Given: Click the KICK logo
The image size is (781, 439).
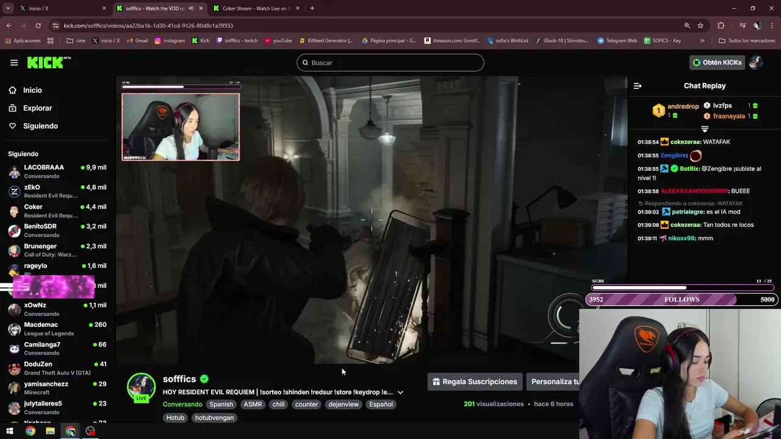Looking at the screenshot, I should pos(49,62).
